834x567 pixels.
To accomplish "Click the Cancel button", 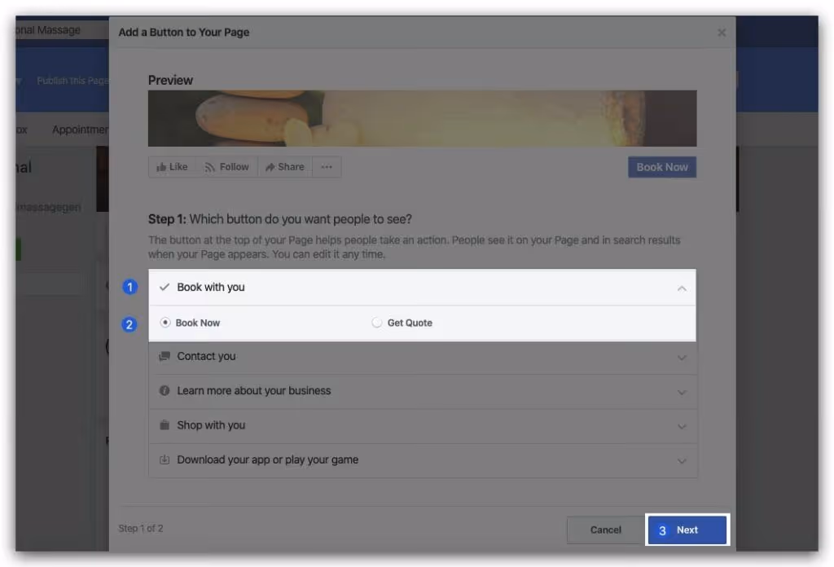I will click(x=605, y=530).
